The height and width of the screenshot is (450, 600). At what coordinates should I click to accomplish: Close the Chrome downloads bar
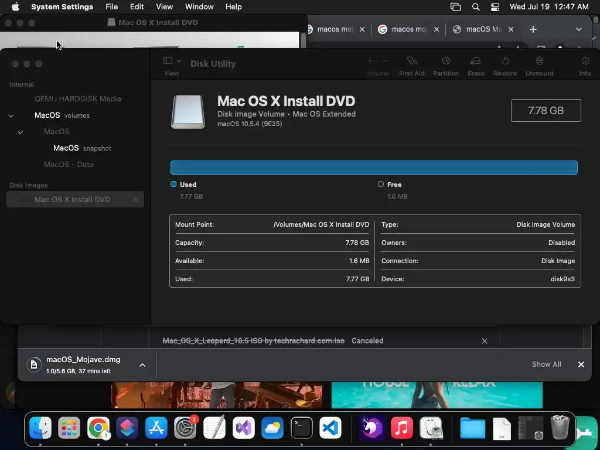pos(581,364)
